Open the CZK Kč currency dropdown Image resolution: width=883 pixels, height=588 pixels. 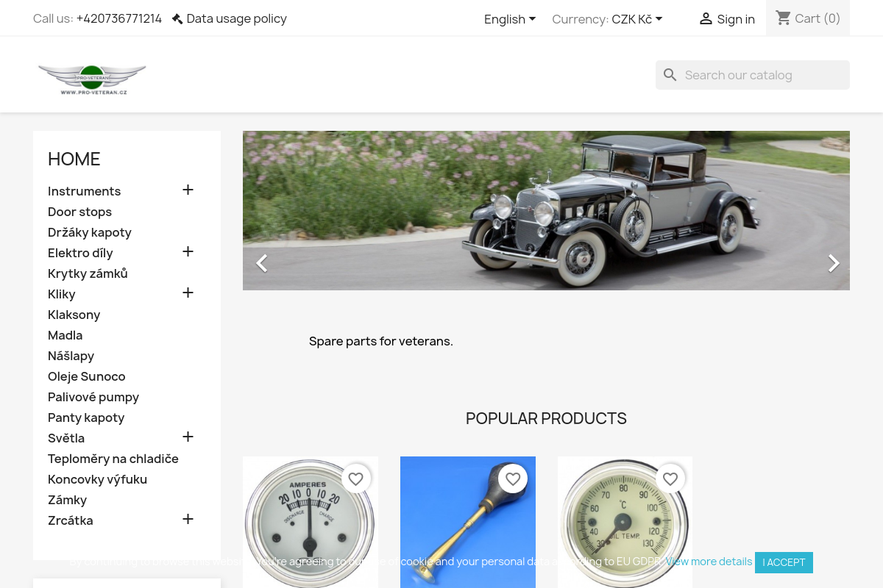point(637,19)
